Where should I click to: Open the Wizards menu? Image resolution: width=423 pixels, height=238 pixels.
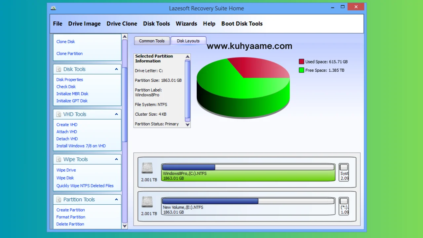186,24
